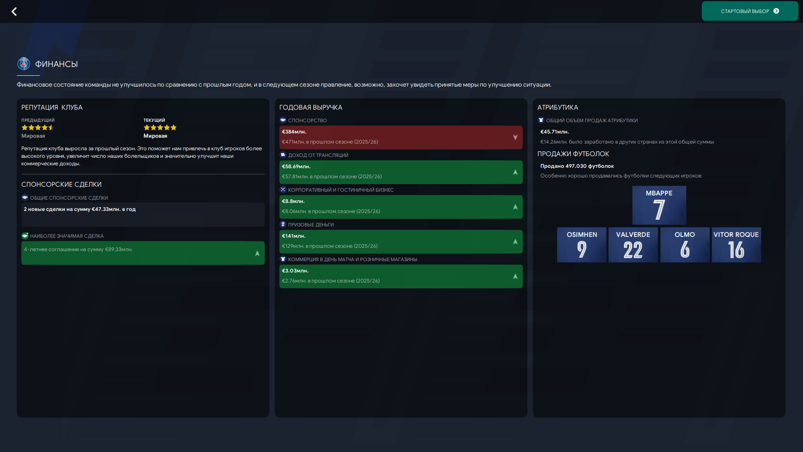Click the €45.71млн merchandise total
Viewport: 803px width, 452px height.
click(555, 132)
